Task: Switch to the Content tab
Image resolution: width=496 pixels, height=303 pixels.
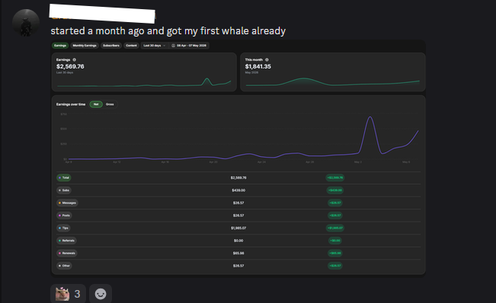Action: click(x=131, y=46)
